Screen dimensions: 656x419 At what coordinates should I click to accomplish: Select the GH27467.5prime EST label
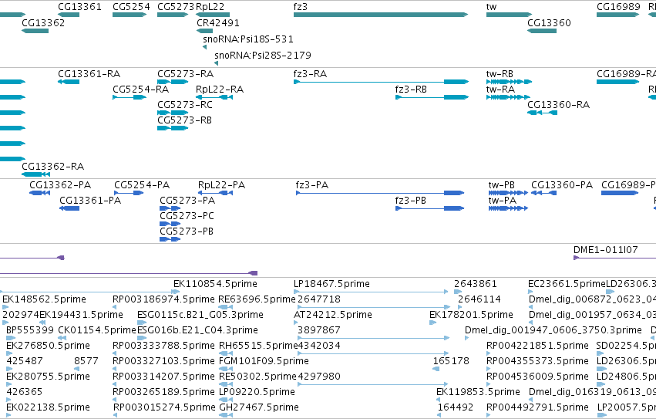tap(259, 407)
